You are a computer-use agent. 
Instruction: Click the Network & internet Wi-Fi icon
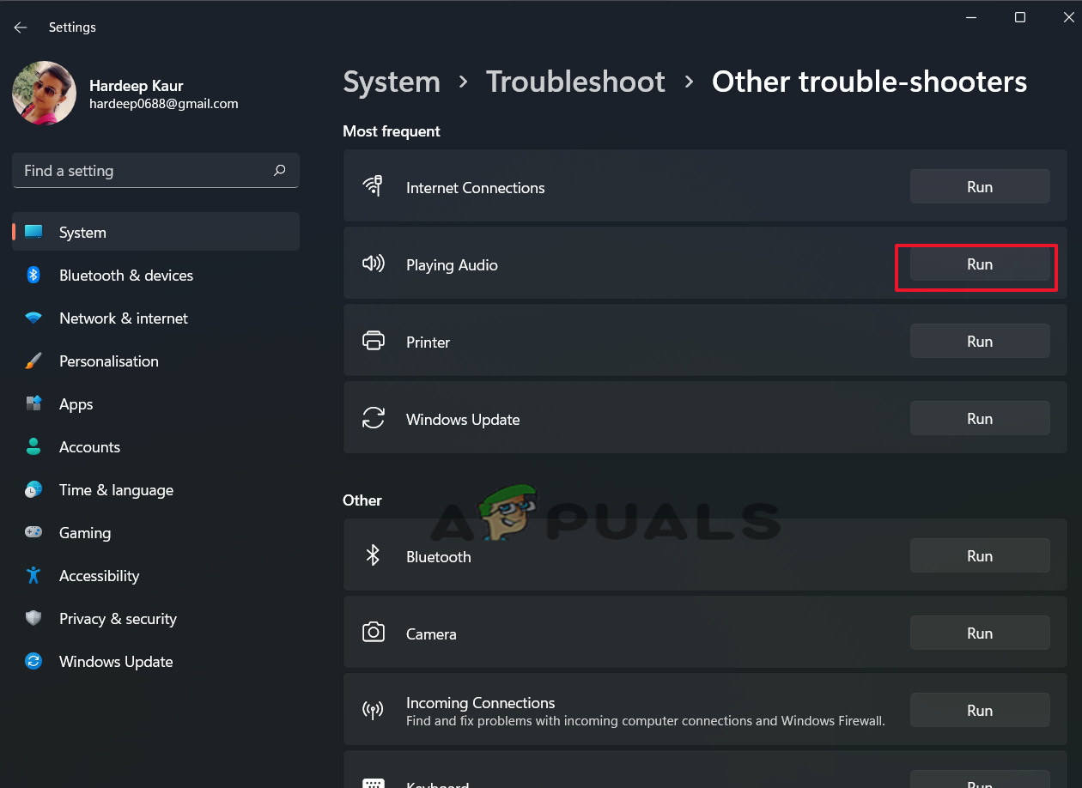click(x=33, y=318)
